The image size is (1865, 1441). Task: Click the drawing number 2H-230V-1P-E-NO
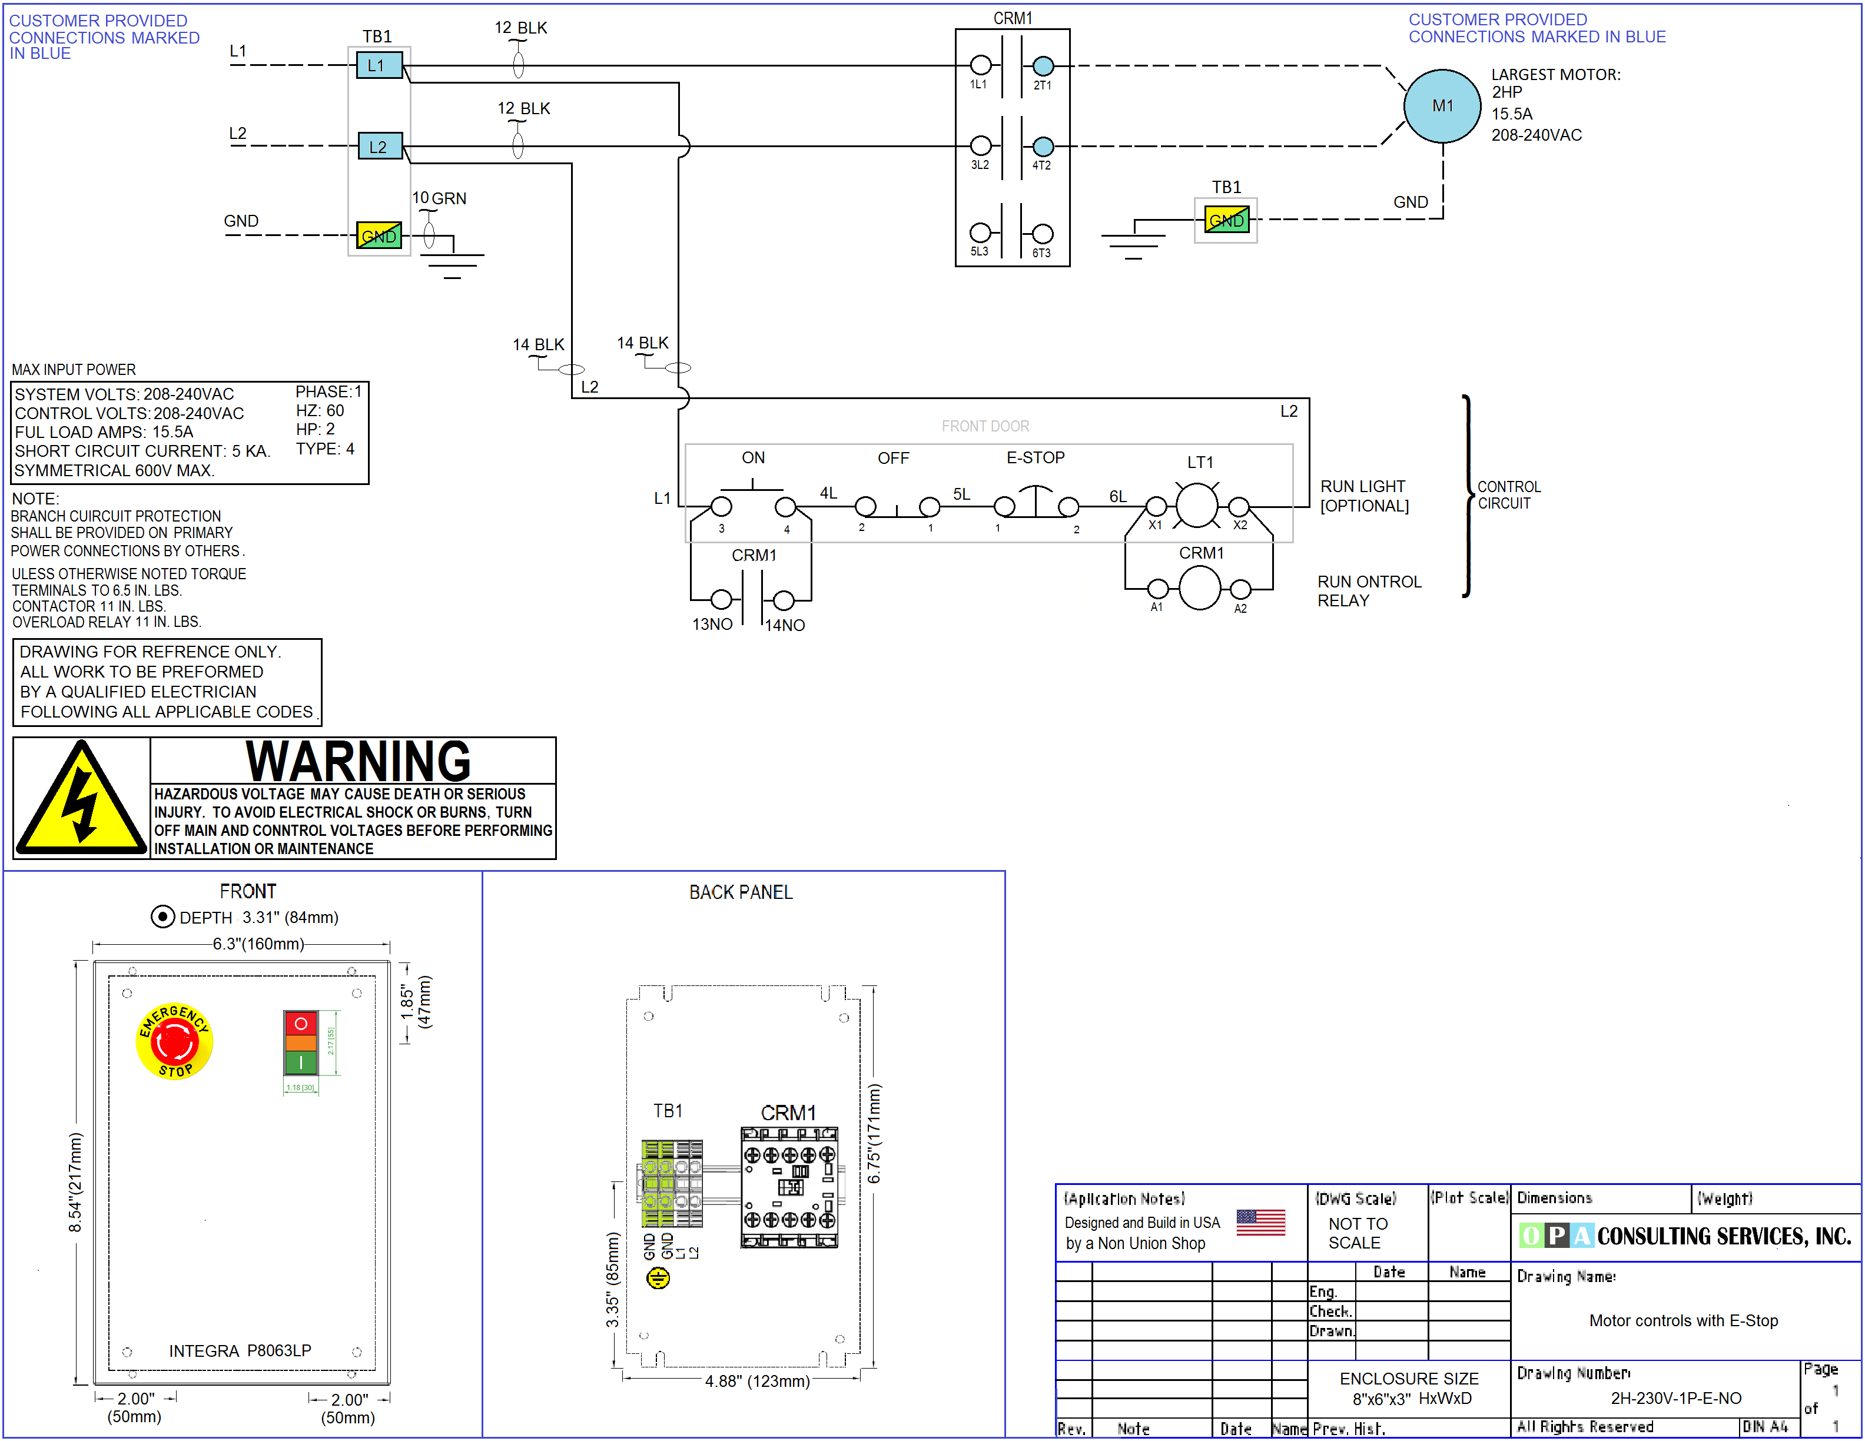pyautogui.click(x=1675, y=1397)
